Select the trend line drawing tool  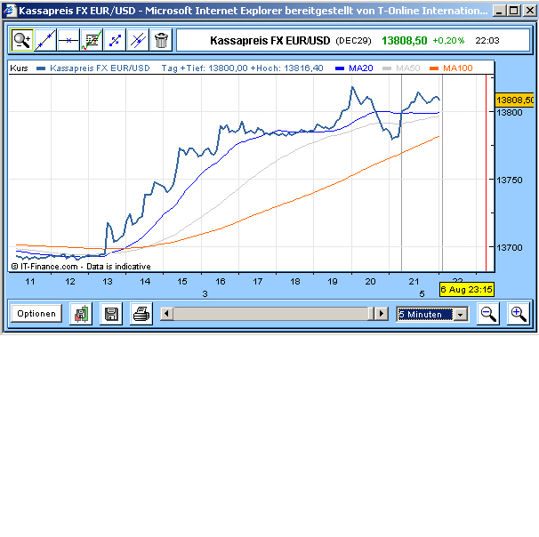click(x=45, y=41)
